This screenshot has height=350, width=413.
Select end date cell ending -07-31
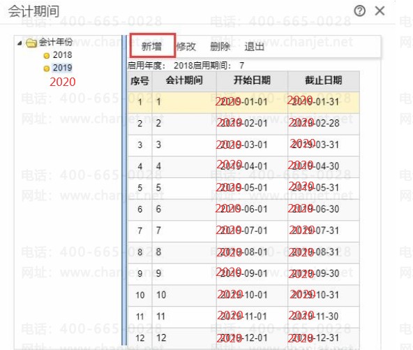coord(324,231)
